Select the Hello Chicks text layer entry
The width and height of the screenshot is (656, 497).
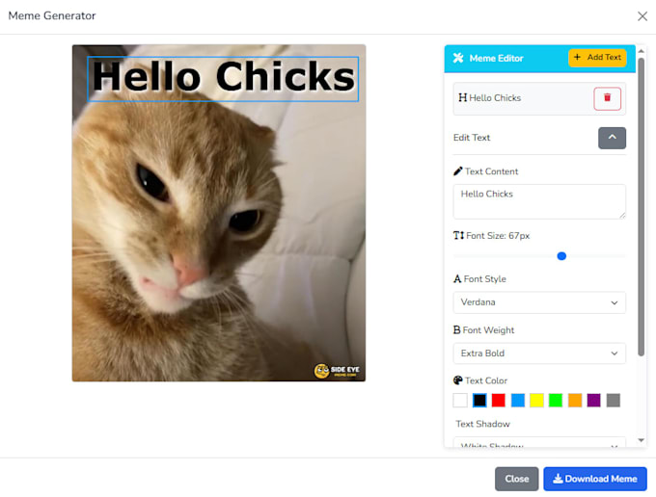(539, 98)
